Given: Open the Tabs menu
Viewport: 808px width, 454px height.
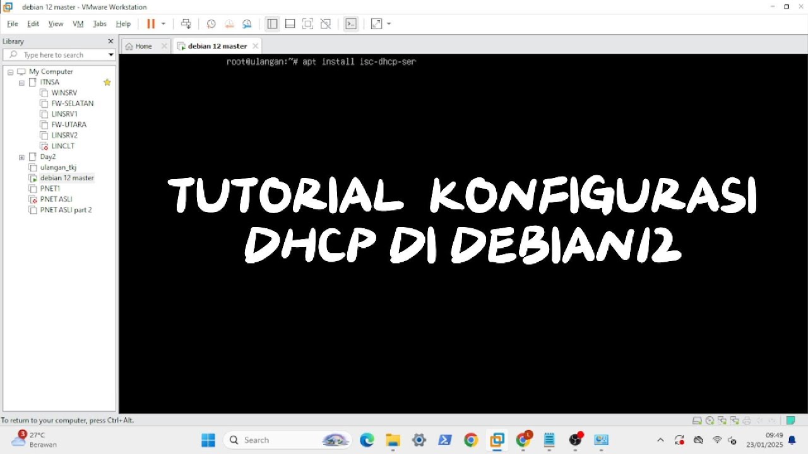Looking at the screenshot, I should click(x=100, y=24).
